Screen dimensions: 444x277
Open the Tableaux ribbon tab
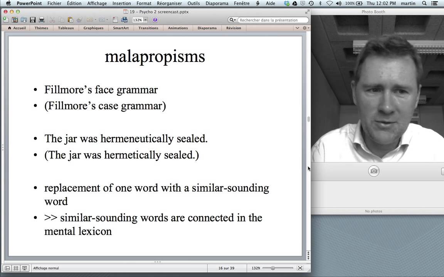point(66,28)
